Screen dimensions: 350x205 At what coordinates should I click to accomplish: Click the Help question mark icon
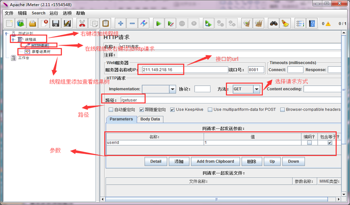point(312,23)
